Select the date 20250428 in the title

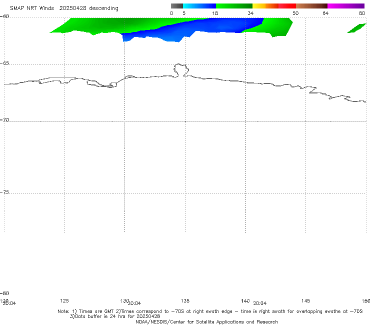pyautogui.click(x=72, y=8)
